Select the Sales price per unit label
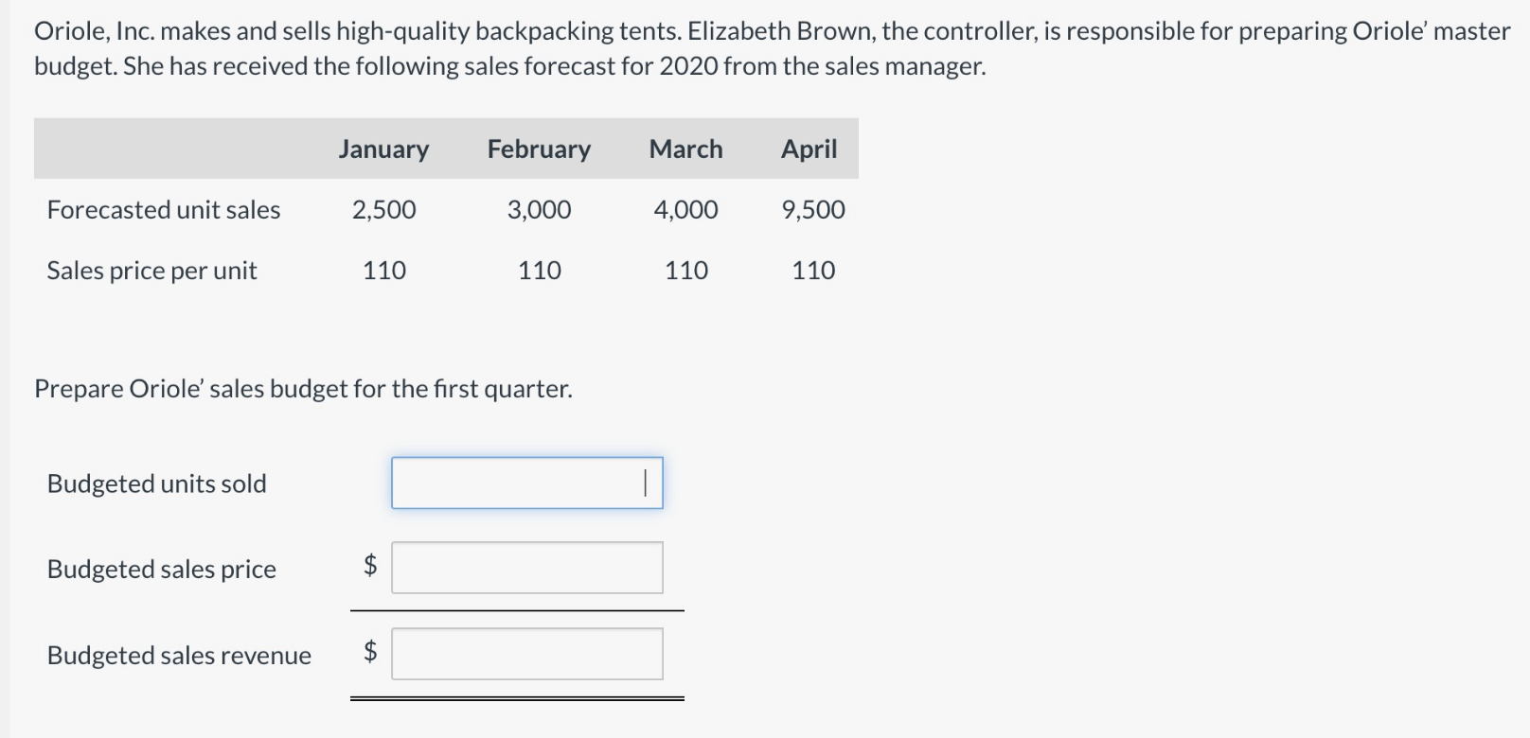Screen dimensions: 1530x738 point(151,271)
